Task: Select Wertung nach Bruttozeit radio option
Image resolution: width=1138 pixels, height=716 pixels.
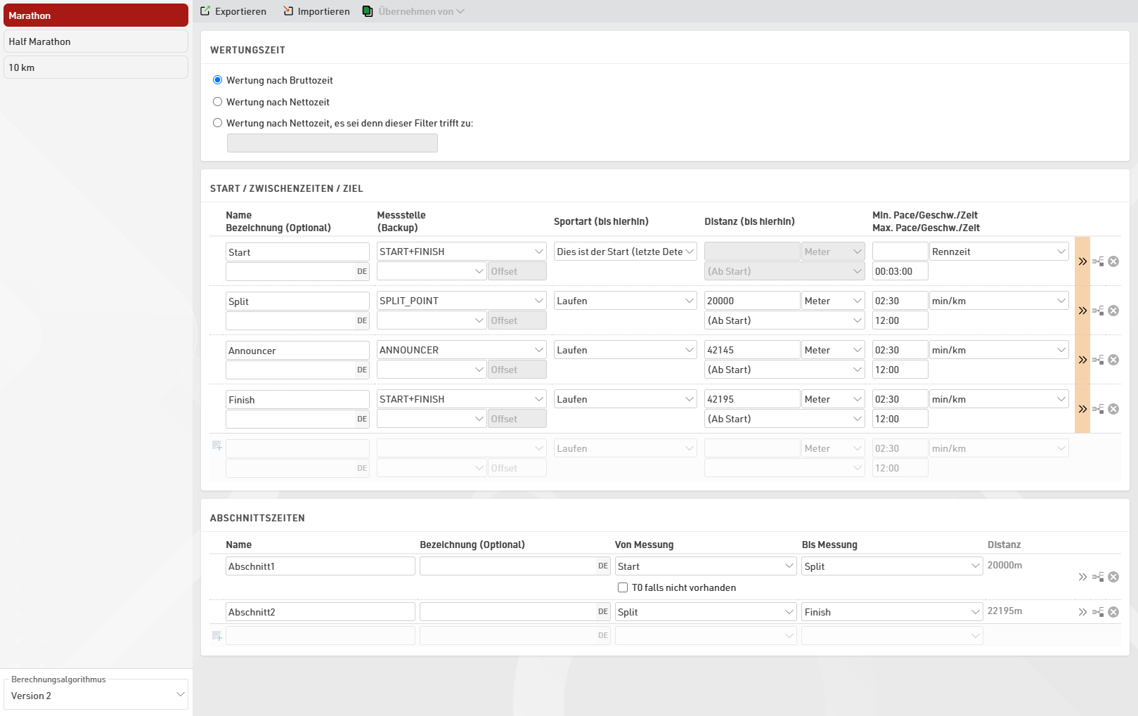Action: 218,80
